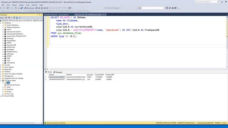Select the Moneykeeper database node
This screenshot has height=128, width=228.
click(11, 41)
